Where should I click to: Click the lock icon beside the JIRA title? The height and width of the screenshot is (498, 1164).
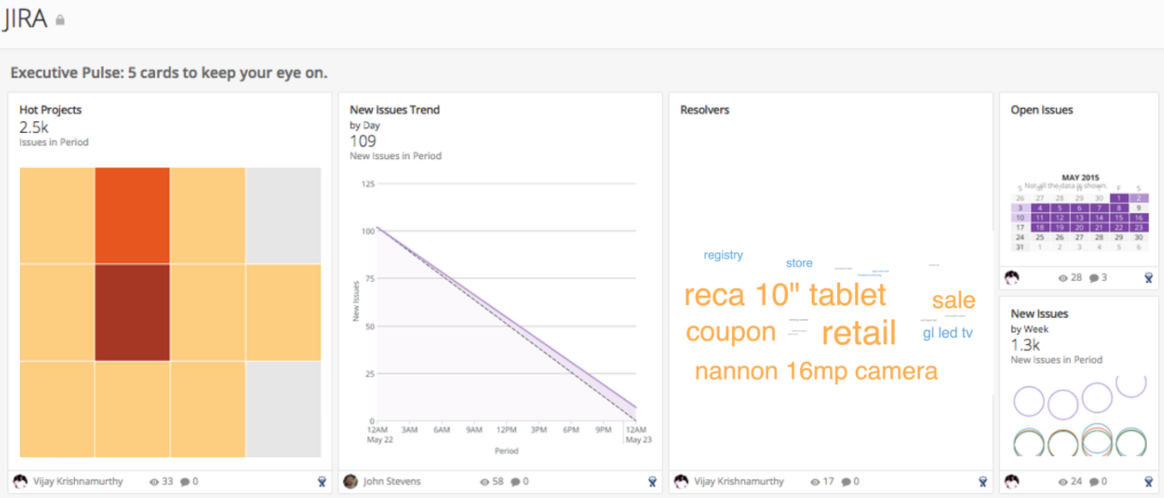click(x=61, y=19)
